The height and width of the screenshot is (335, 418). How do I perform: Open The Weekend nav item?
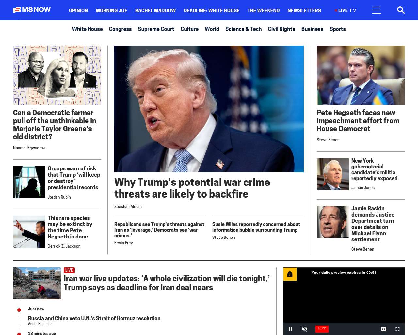pos(263,10)
